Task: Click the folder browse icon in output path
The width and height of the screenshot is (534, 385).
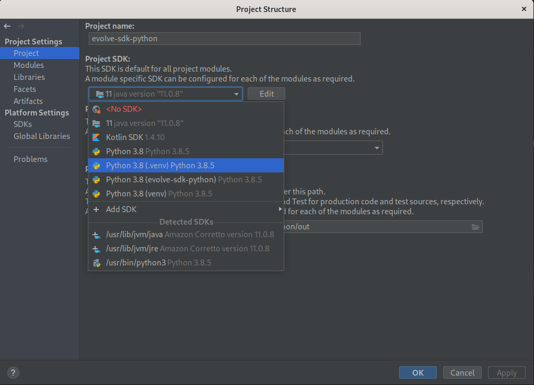Action: 475,227
